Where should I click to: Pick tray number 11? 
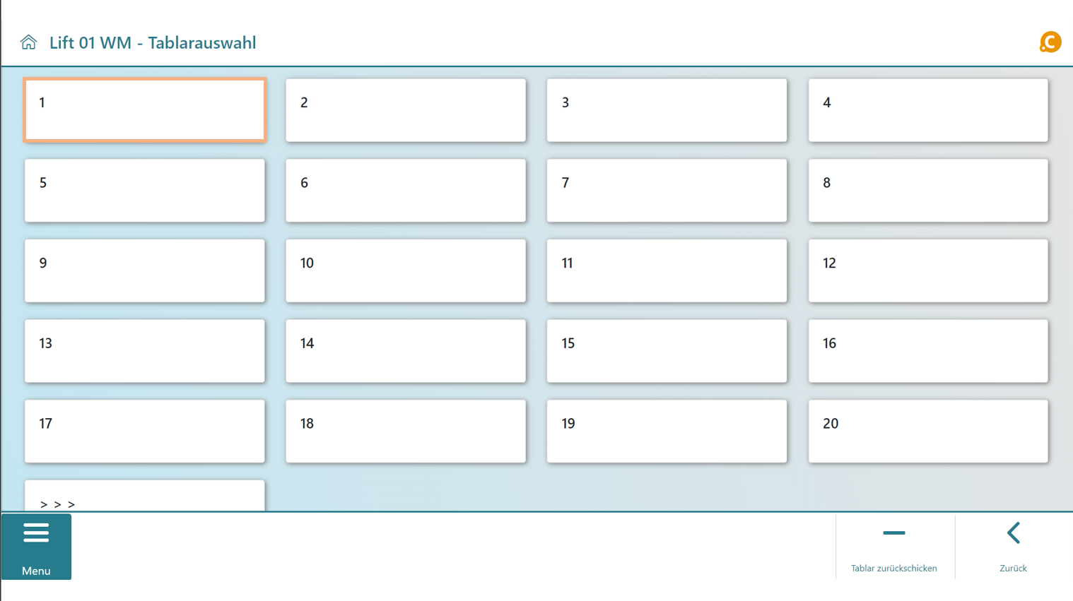[667, 270]
